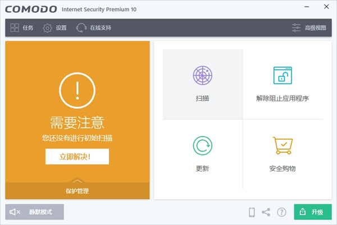Image resolution: width=337 pixels, height=225 pixels.
Task: Click the circular arrow 更新 icon
Action: [x=202, y=146]
